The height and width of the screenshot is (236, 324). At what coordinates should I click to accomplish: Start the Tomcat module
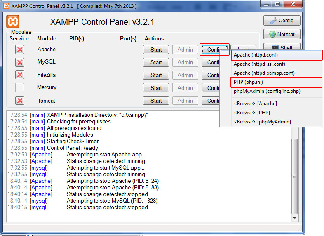(156, 101)
